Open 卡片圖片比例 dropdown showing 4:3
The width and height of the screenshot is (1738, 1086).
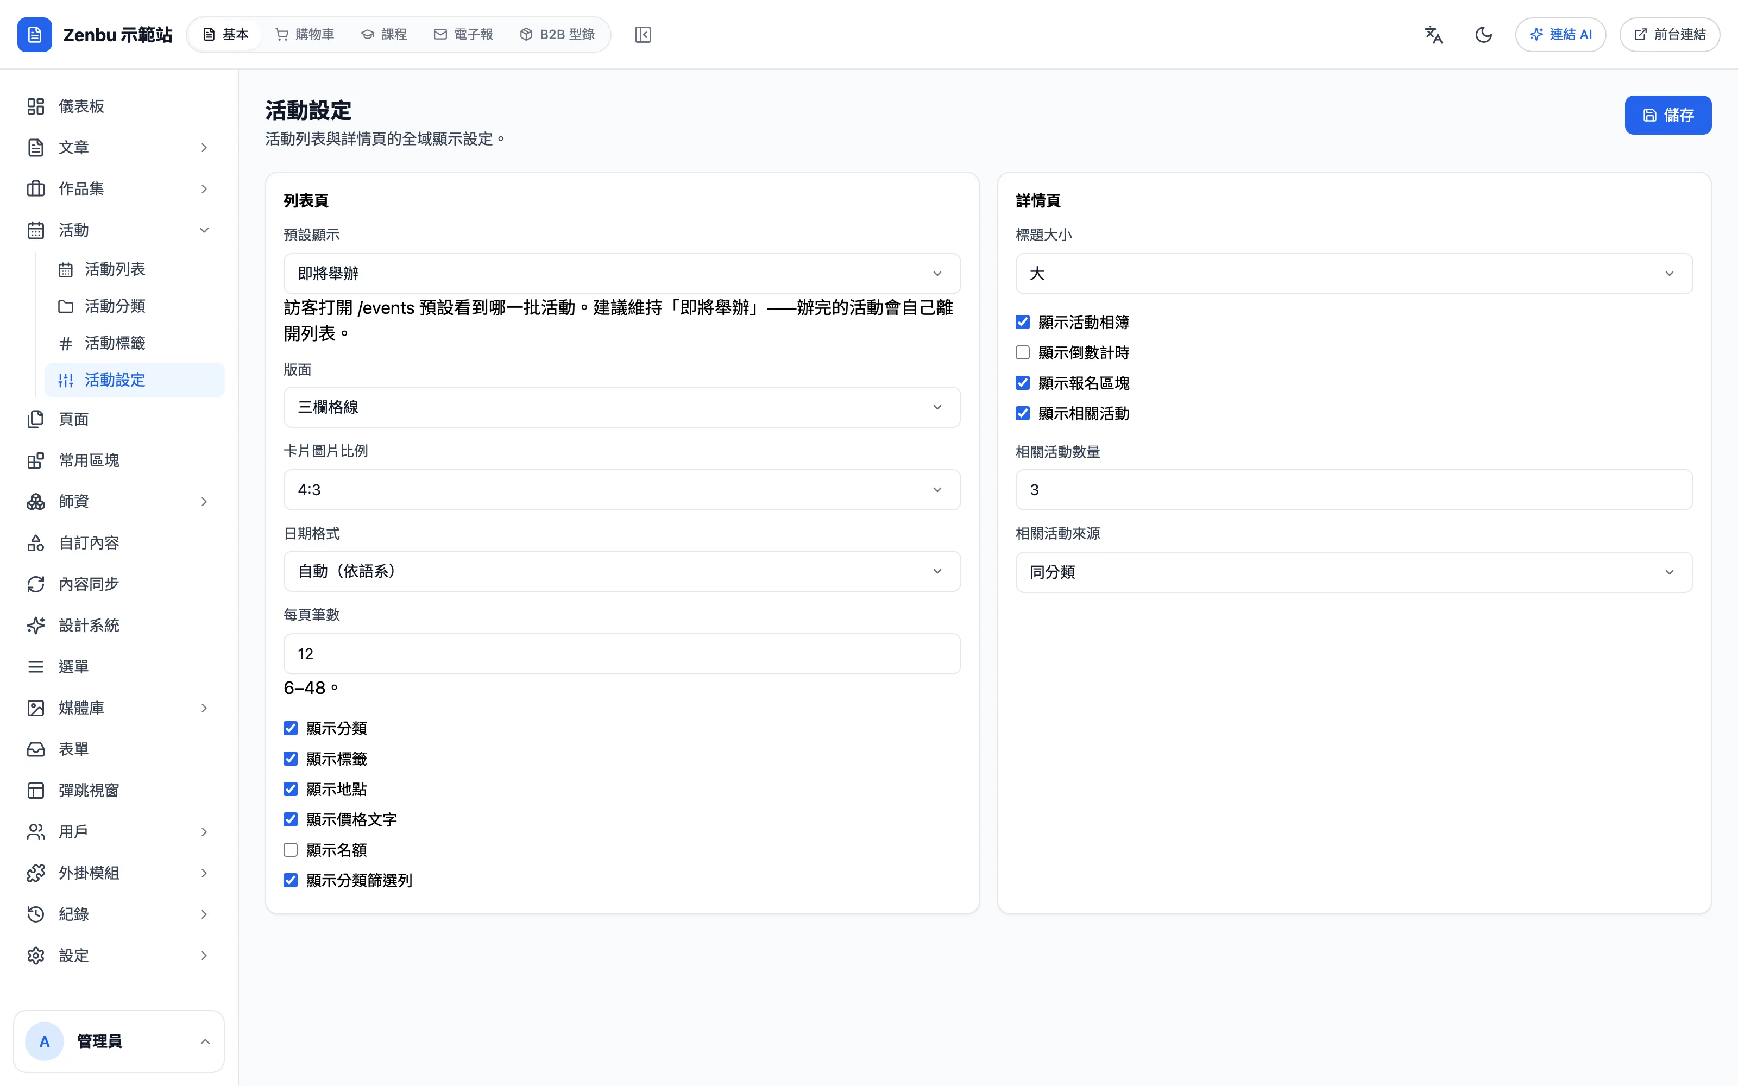[622, 490]
